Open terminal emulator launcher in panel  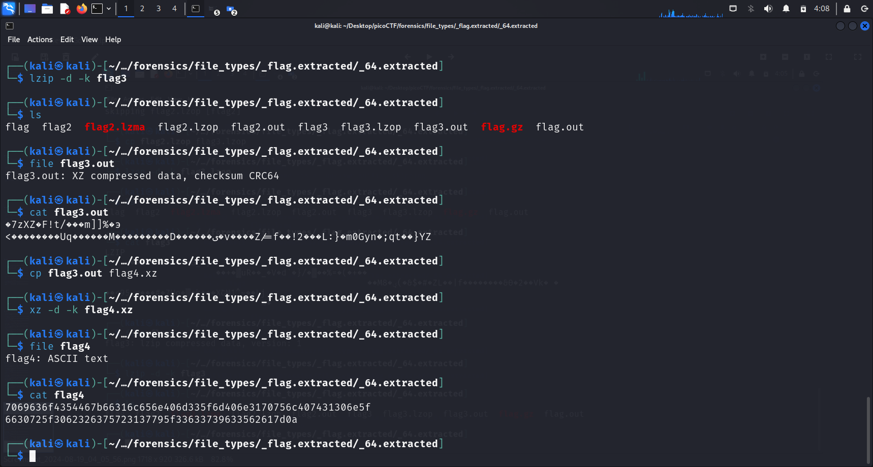[x=97, y=9]
